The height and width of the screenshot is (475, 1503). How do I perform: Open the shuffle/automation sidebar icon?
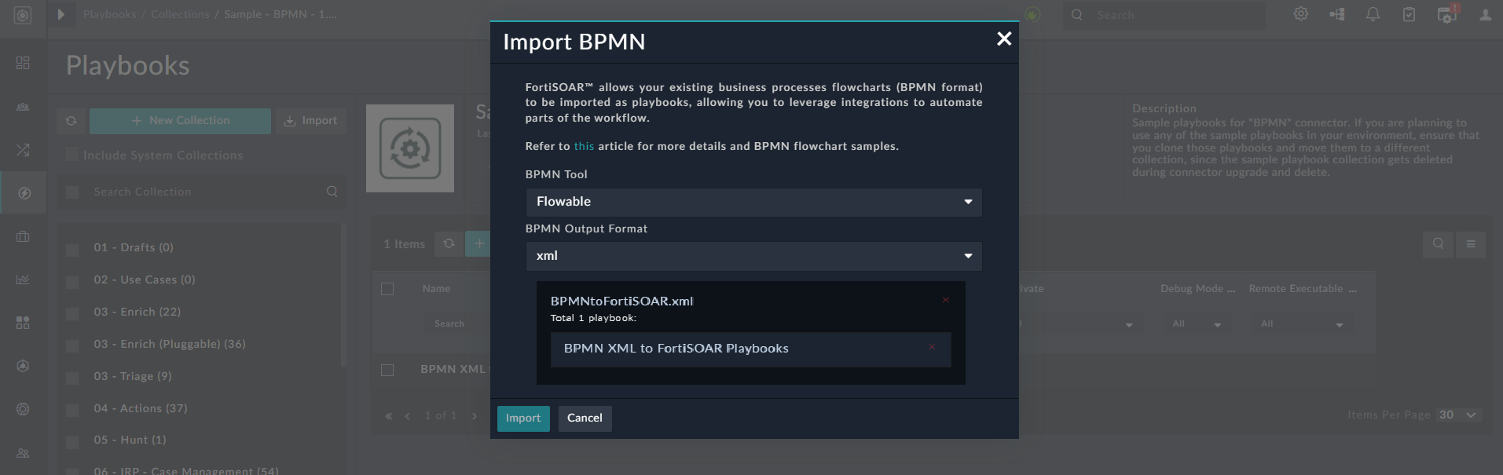[23, 149]
